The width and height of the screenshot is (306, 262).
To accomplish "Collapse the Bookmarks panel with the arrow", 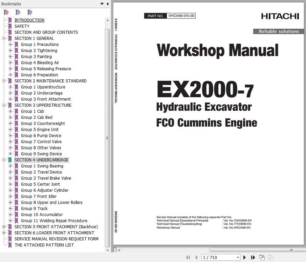I will 108,4.
